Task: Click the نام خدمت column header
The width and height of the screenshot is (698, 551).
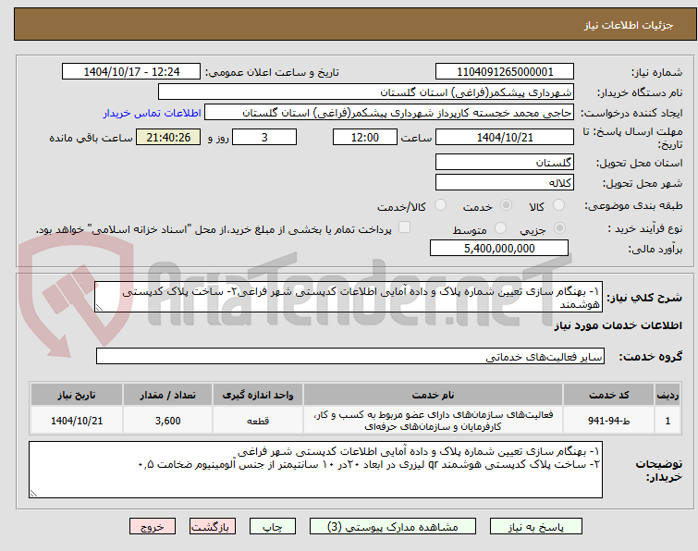Action: [x=433, y=396]
